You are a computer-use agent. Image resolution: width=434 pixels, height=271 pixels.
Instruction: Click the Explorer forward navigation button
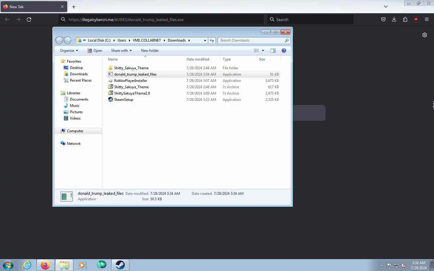tap(68, 40)
